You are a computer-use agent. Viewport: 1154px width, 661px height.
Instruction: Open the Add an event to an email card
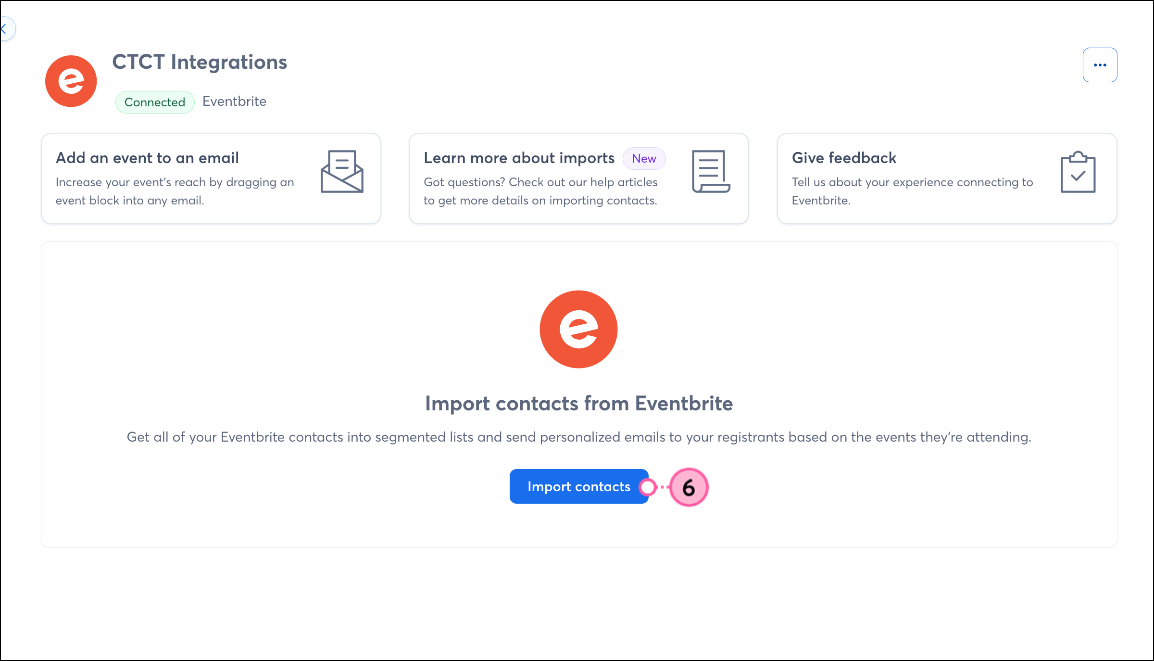click(211, 178)
